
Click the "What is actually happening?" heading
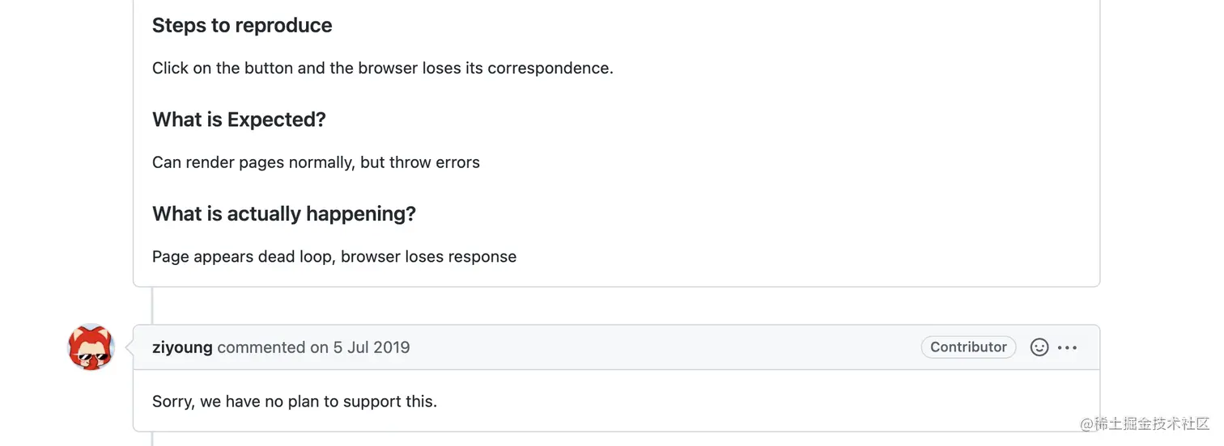[284, 214]
